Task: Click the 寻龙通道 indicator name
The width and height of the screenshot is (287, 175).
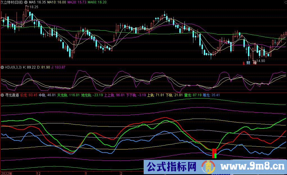Action: pos(12,95)
